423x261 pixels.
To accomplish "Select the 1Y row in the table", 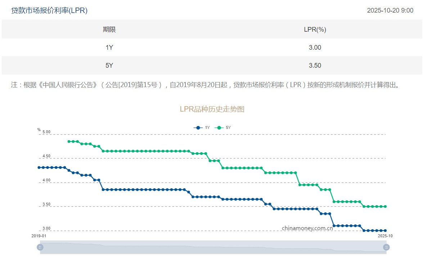I will (109, 48).
